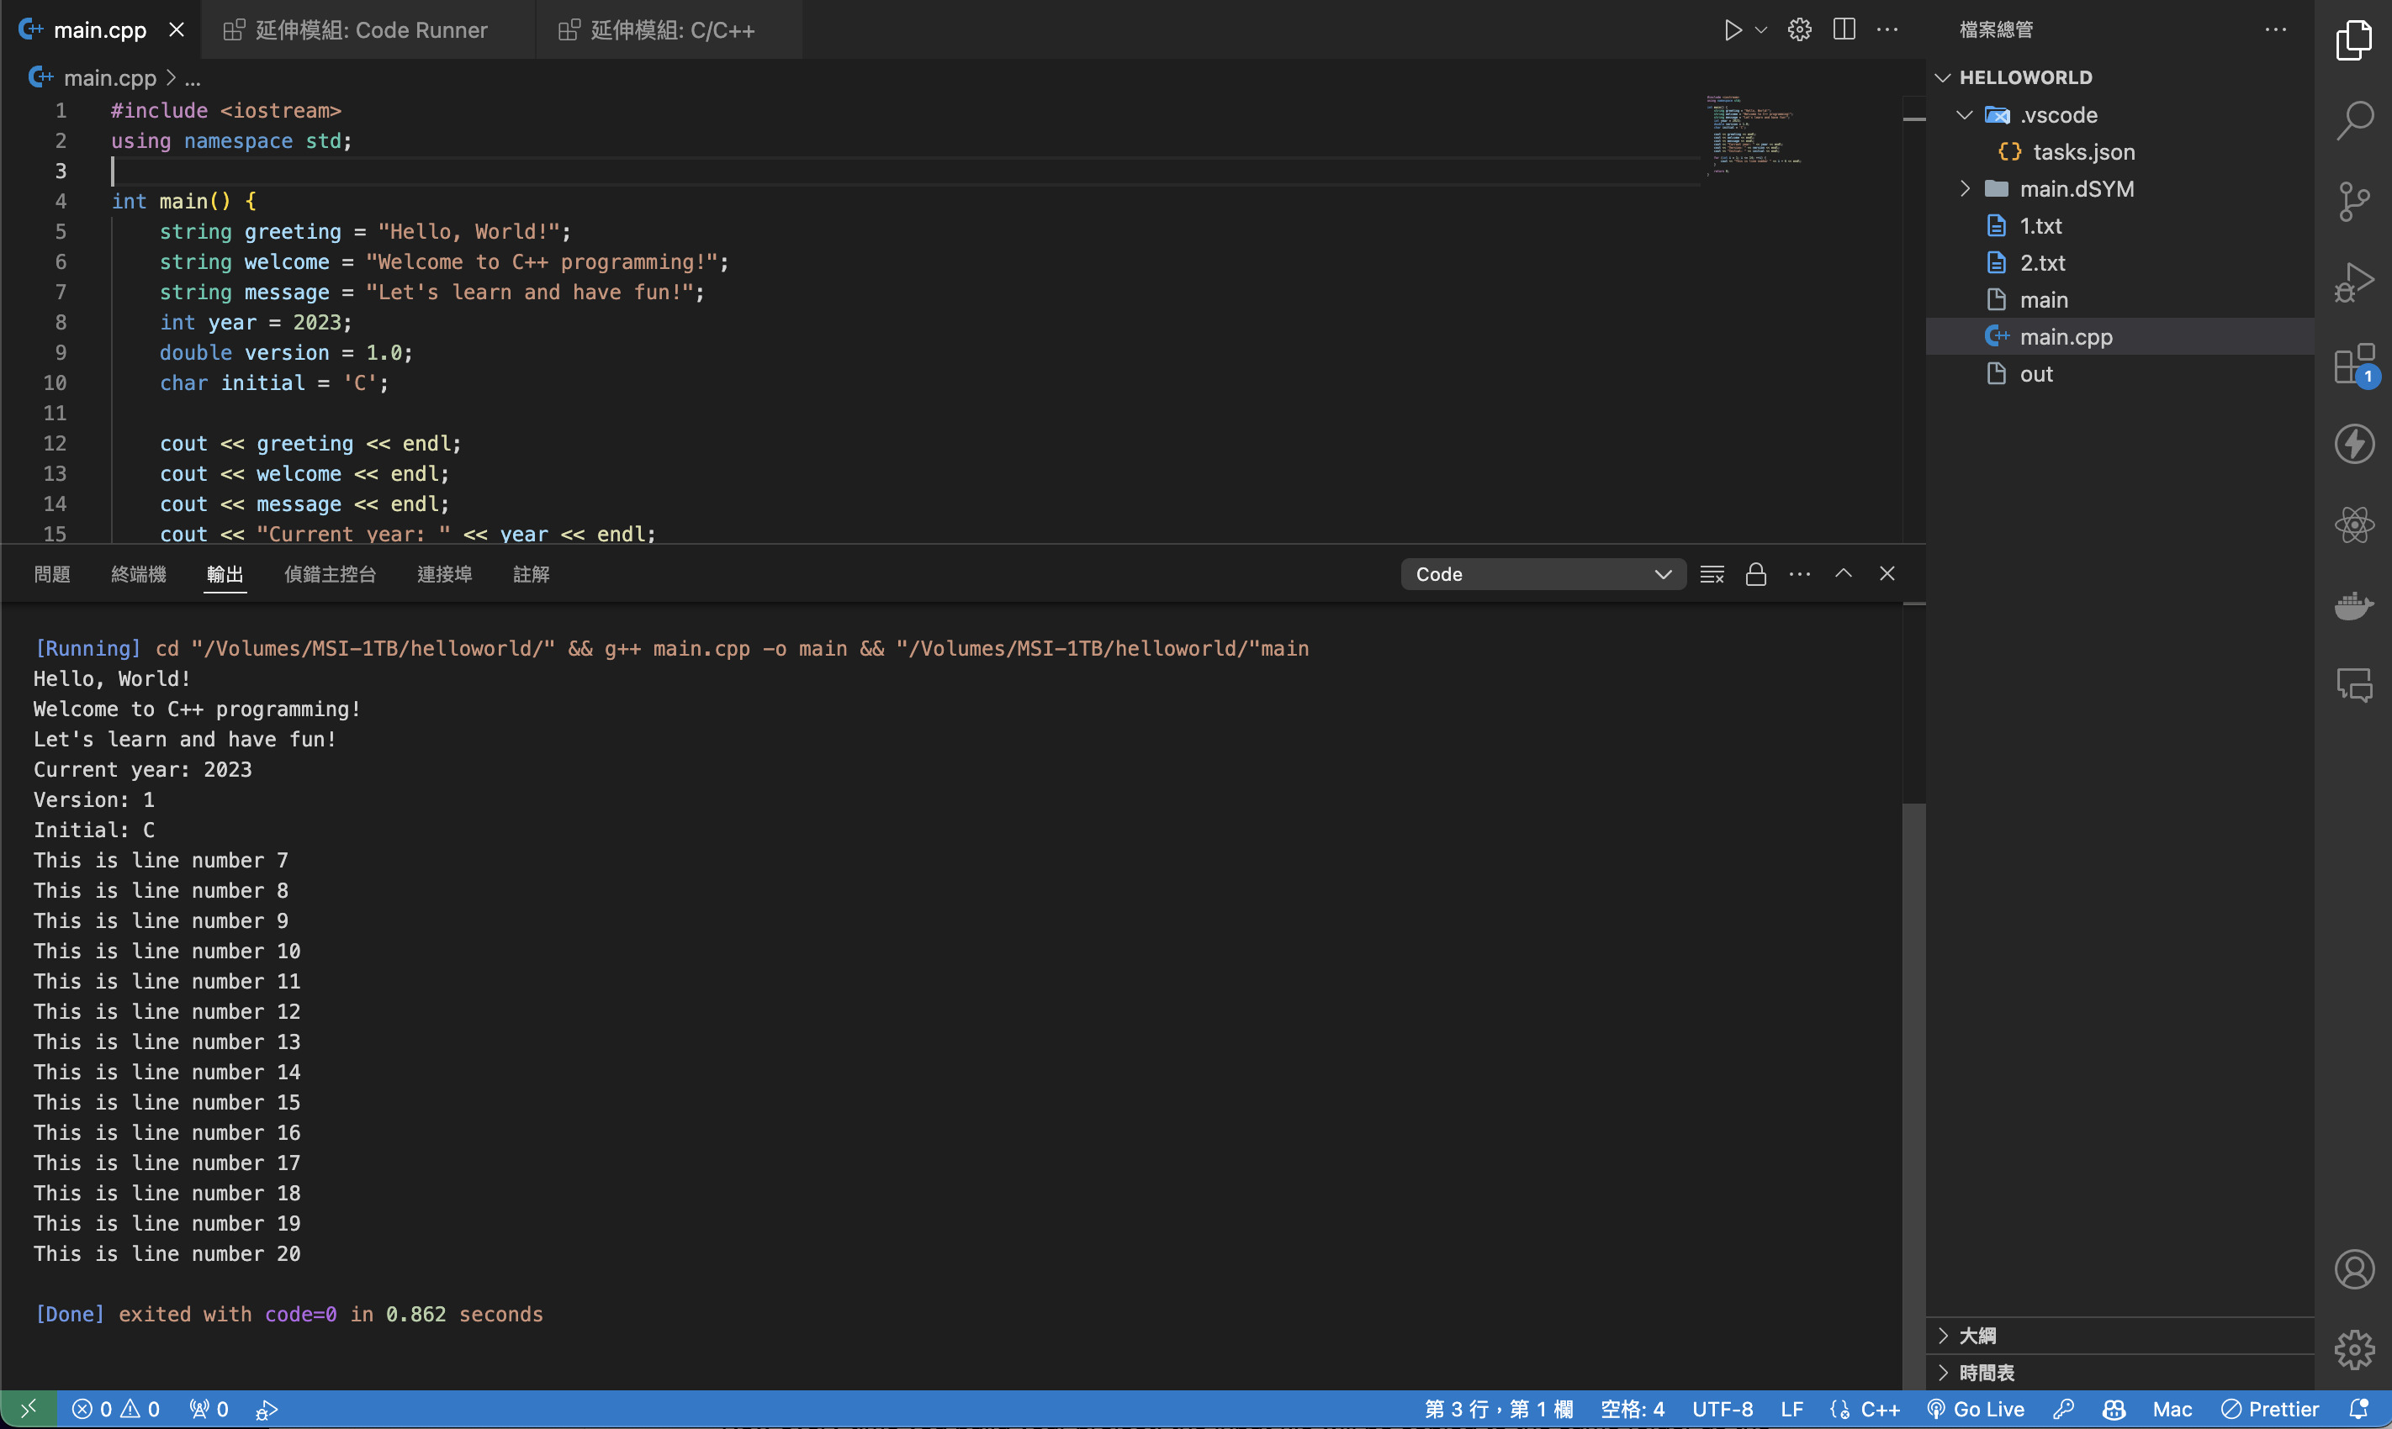The width and height of the screenshot is (2392, 1429).
Task: Open the Code output channel dropdown
Action: [x=1543, y=574]
